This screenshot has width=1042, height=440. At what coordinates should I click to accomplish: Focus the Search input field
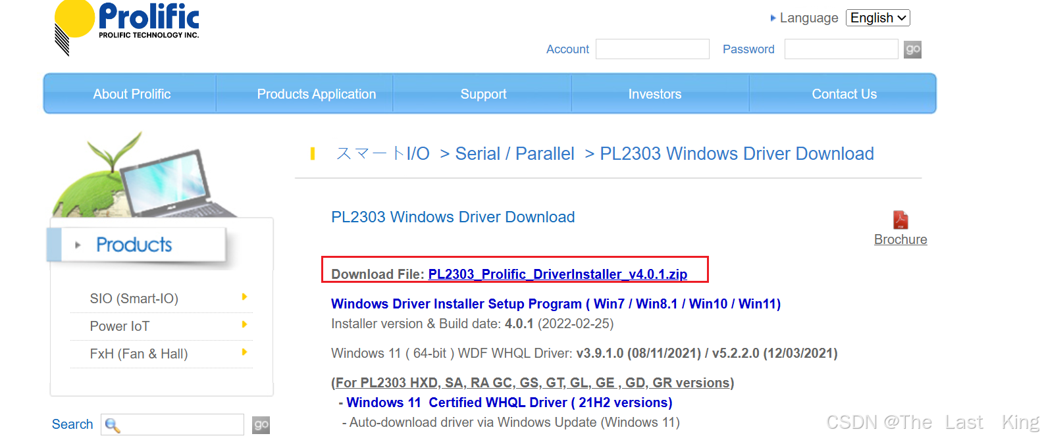point(172,425)
